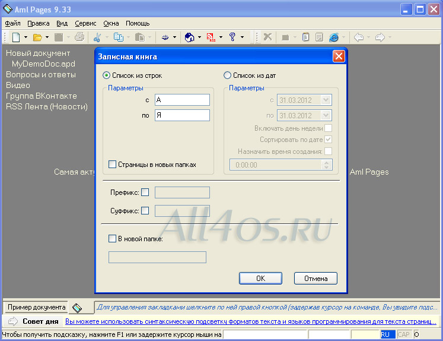This screenshot has height=341, width=443.
Task: Enable Страницы в новых папках checkbox
Action: [x=112, y=164]
